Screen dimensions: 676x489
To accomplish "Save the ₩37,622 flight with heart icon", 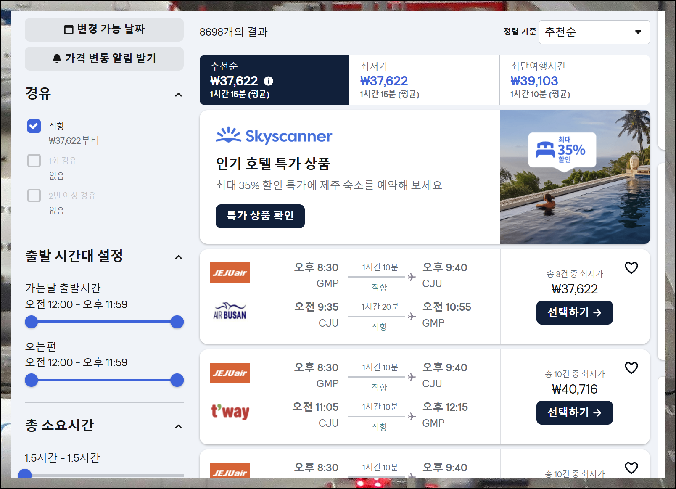I will [x=631, y=268].
